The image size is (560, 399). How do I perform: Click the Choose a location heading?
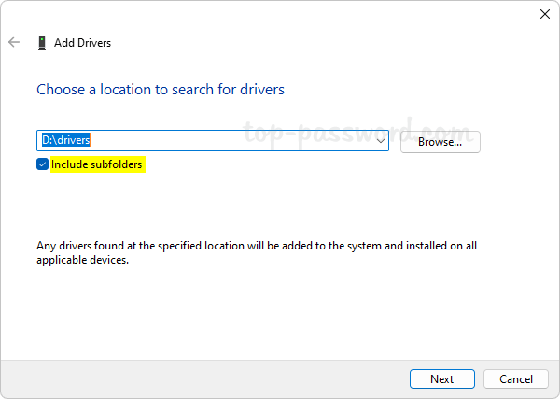160,90
